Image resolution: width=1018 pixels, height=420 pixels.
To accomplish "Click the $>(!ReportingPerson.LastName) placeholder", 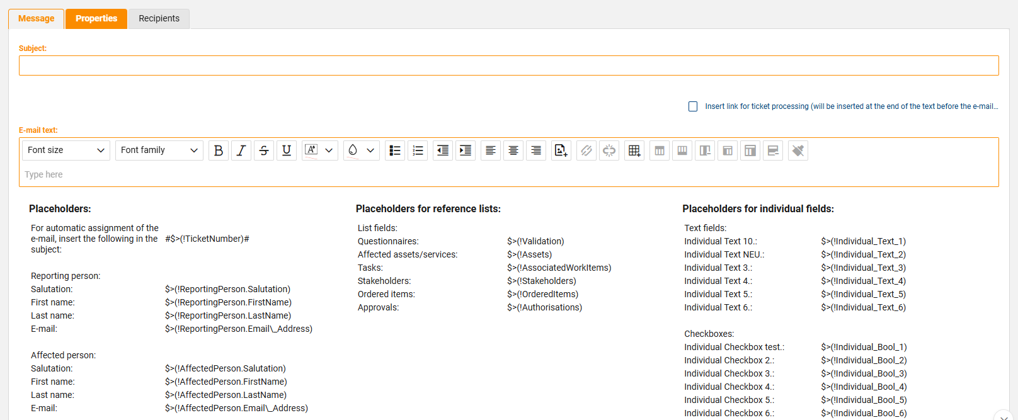I will [x=228, y=315].
